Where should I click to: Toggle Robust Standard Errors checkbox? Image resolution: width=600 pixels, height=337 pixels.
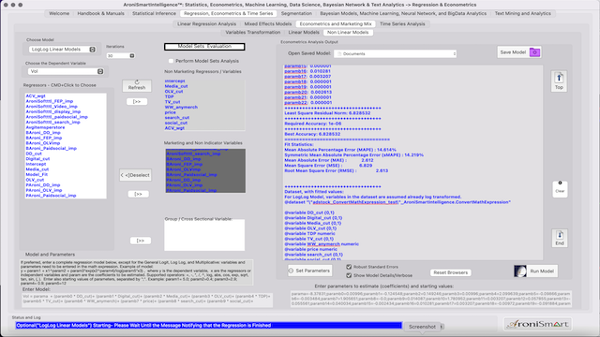349,267
